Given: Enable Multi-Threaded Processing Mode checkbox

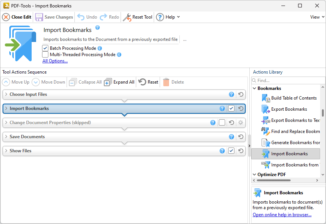Looking at the screenshot, I should [45, 55].
